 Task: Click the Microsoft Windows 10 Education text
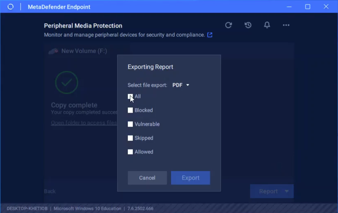[x=88, y=208]
